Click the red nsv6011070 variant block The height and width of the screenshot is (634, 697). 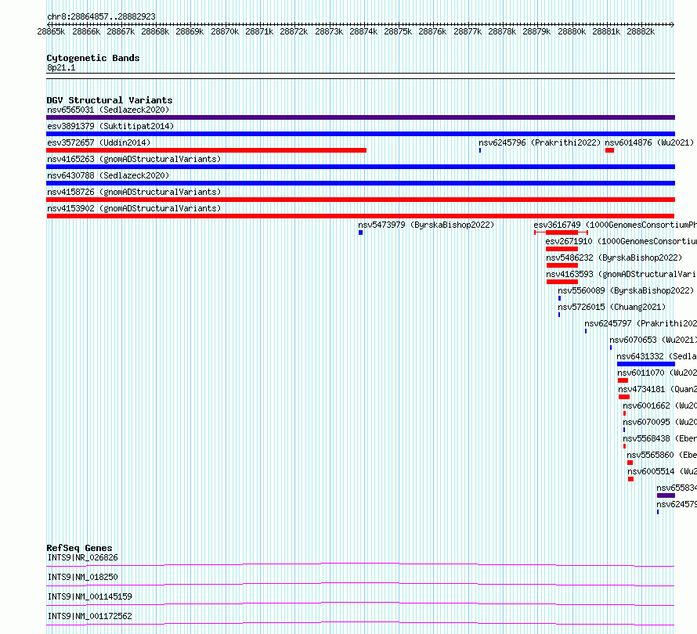click(x=623, y=380)
